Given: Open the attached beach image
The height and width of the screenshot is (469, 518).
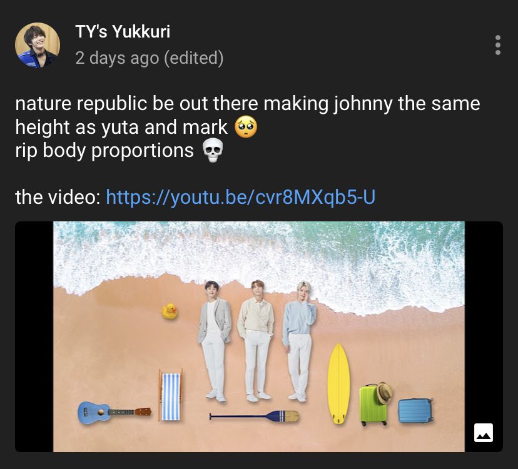Looking at the screenshot, I should [259, 336].
